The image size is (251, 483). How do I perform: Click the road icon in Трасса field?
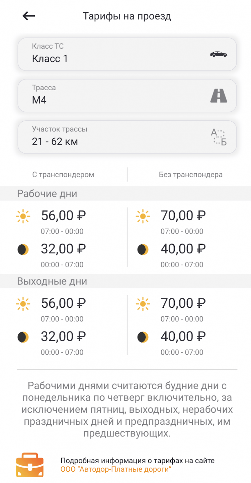219,96
